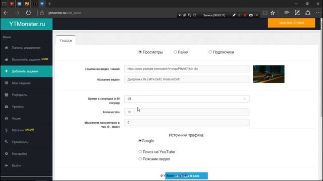323x181 pixels.
Task: Click the share icon in browser toolbar
Action: click(x=308, y=13)
